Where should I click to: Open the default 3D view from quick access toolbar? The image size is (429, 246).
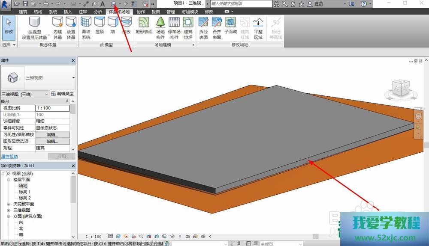113,4
